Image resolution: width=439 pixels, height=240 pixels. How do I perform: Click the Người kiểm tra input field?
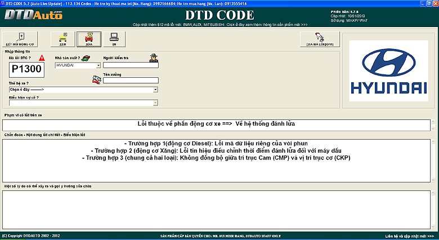pyautogui.click(x=131, y=65)
